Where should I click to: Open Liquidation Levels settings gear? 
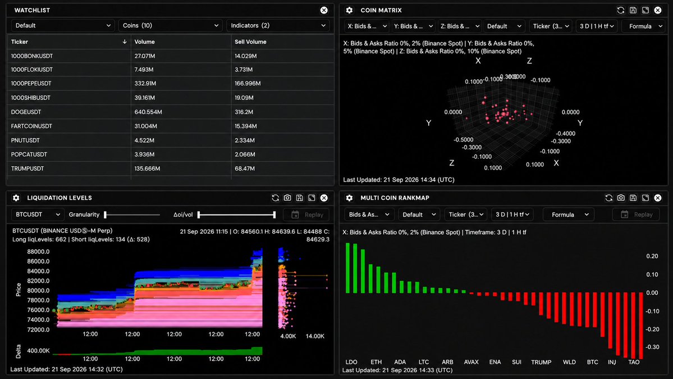(16, 198)
